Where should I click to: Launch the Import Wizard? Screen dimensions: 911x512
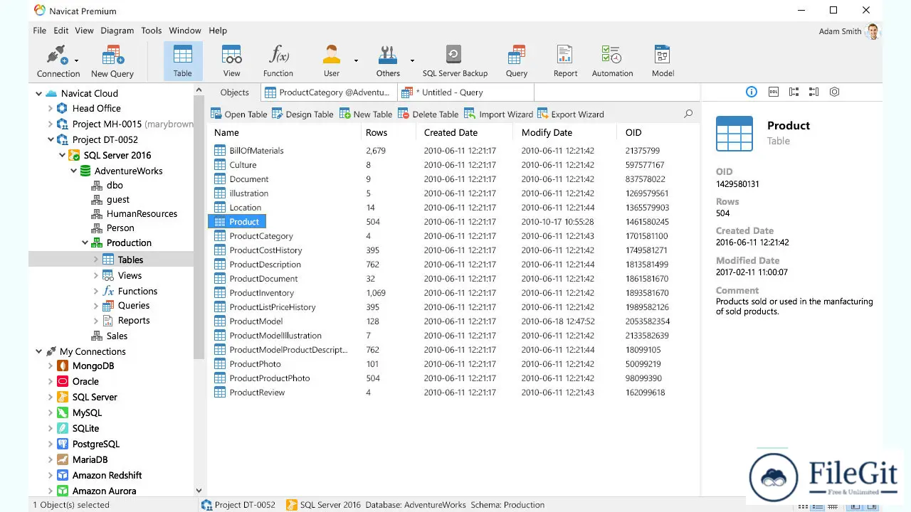498,114
